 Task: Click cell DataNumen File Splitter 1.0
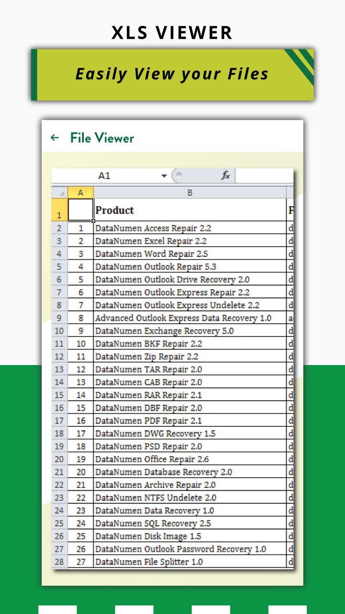[190, 562]
